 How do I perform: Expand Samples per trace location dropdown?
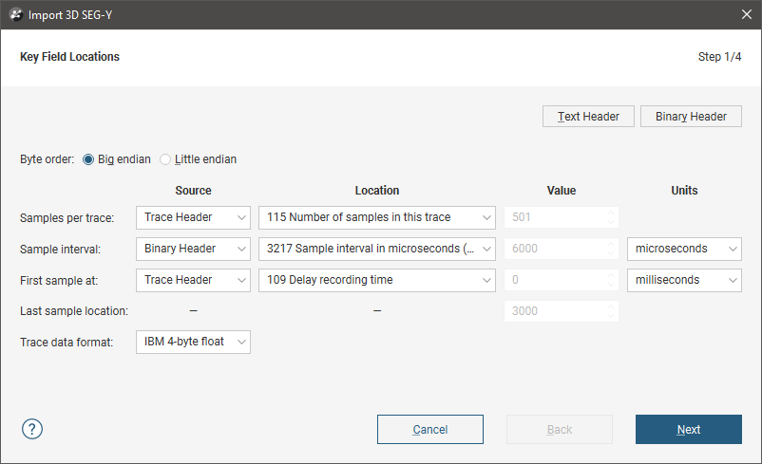pos(376,217)
